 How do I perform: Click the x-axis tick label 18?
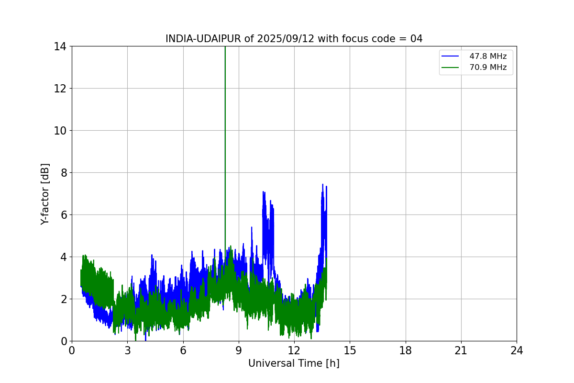406,350
